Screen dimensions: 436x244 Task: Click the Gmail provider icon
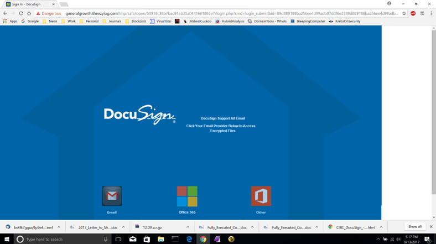tap(112, 196)
